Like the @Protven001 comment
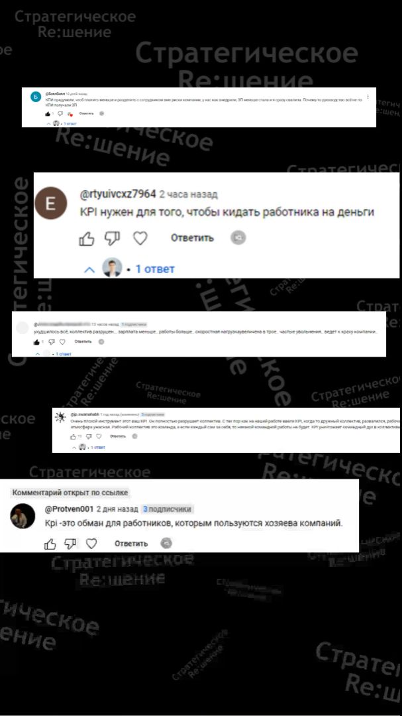Viewport: 402px width, 716px height. tap(50, 544)
